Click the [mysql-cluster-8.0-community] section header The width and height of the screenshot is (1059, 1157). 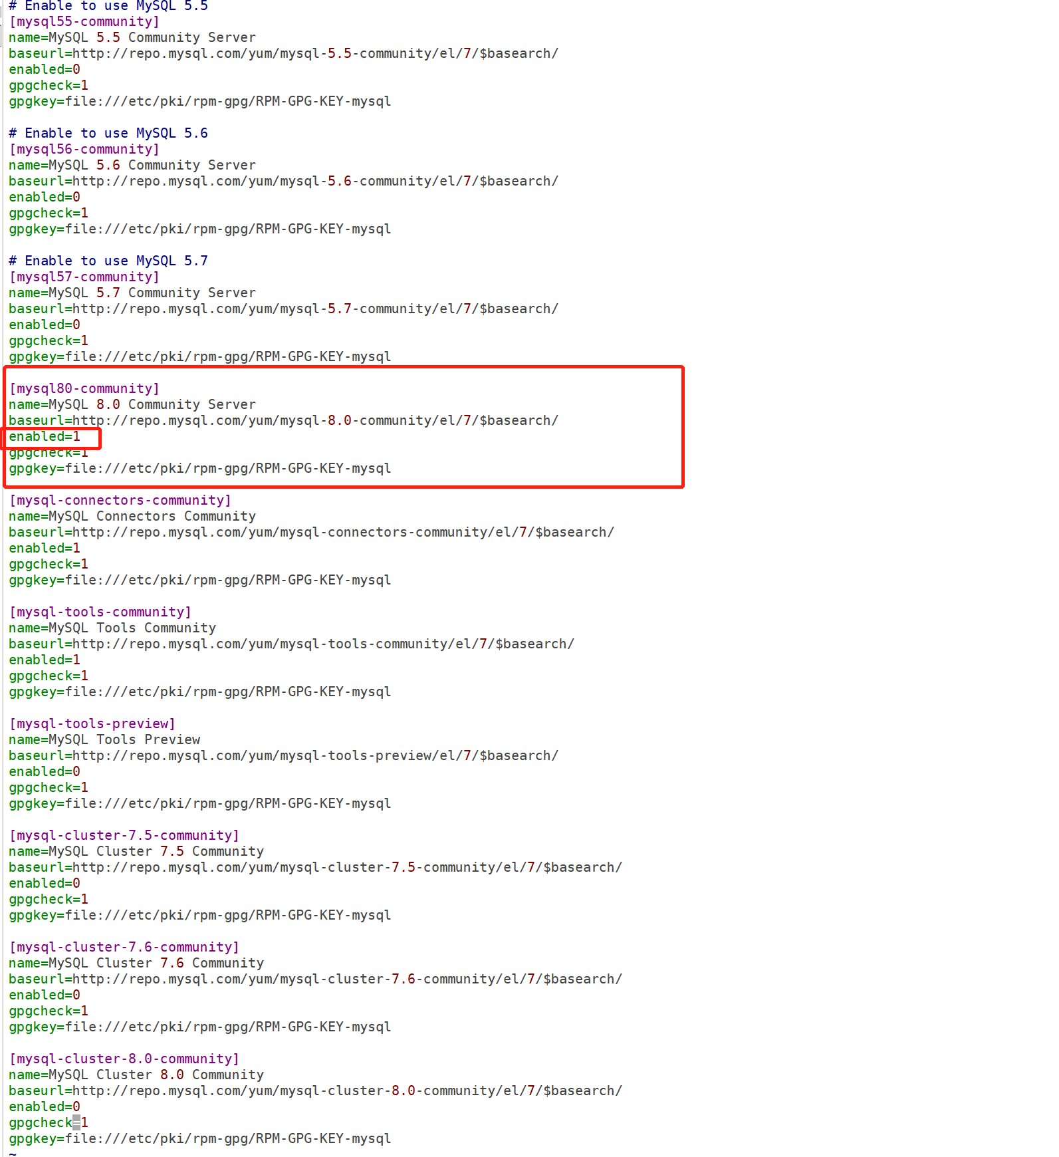pos(124,1059)
